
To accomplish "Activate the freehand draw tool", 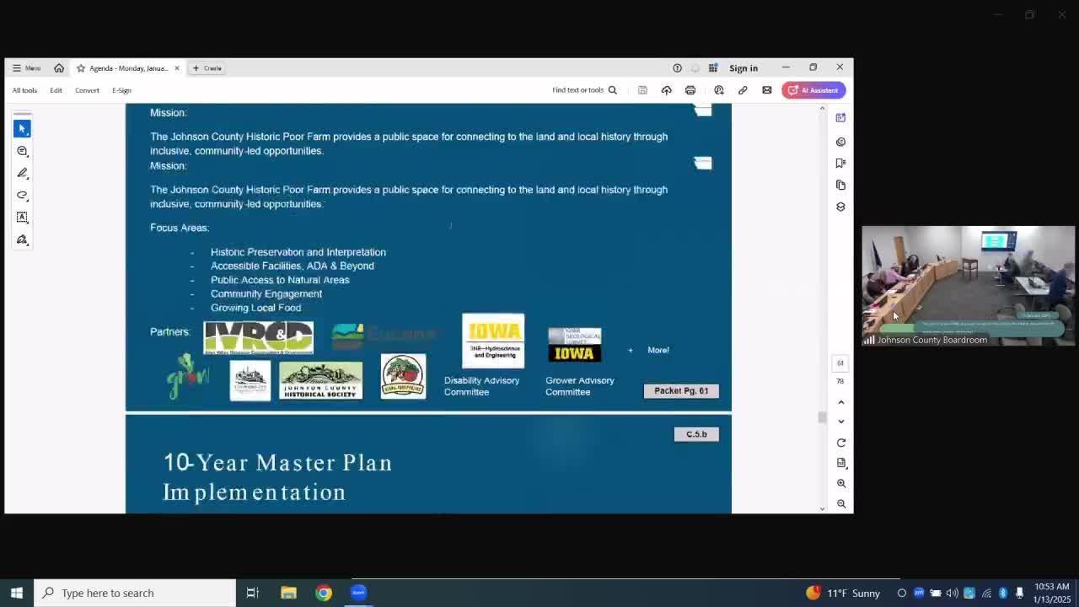I will 22,195.
